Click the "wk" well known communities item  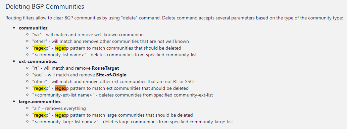(x=89, y=35)
